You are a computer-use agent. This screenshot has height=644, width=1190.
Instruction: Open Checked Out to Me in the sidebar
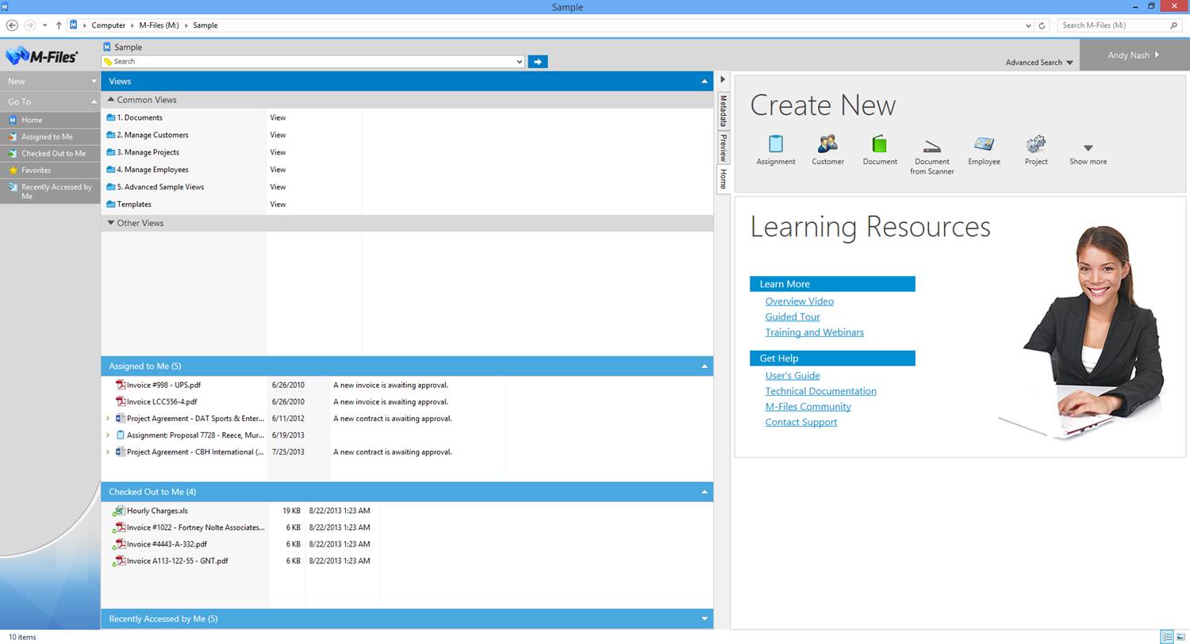(50, 153)
